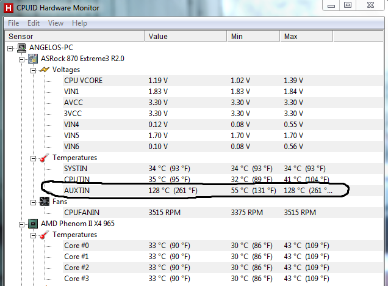Minimize the Hardware Monitor window
Viewport: 388px width, 286px height.
(331, 5)
